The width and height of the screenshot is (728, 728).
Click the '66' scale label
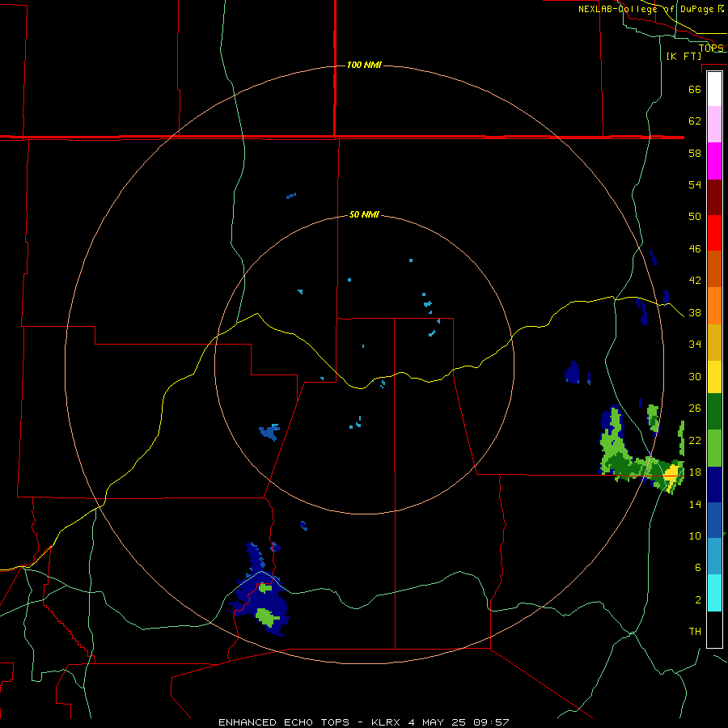coord(695,89)
